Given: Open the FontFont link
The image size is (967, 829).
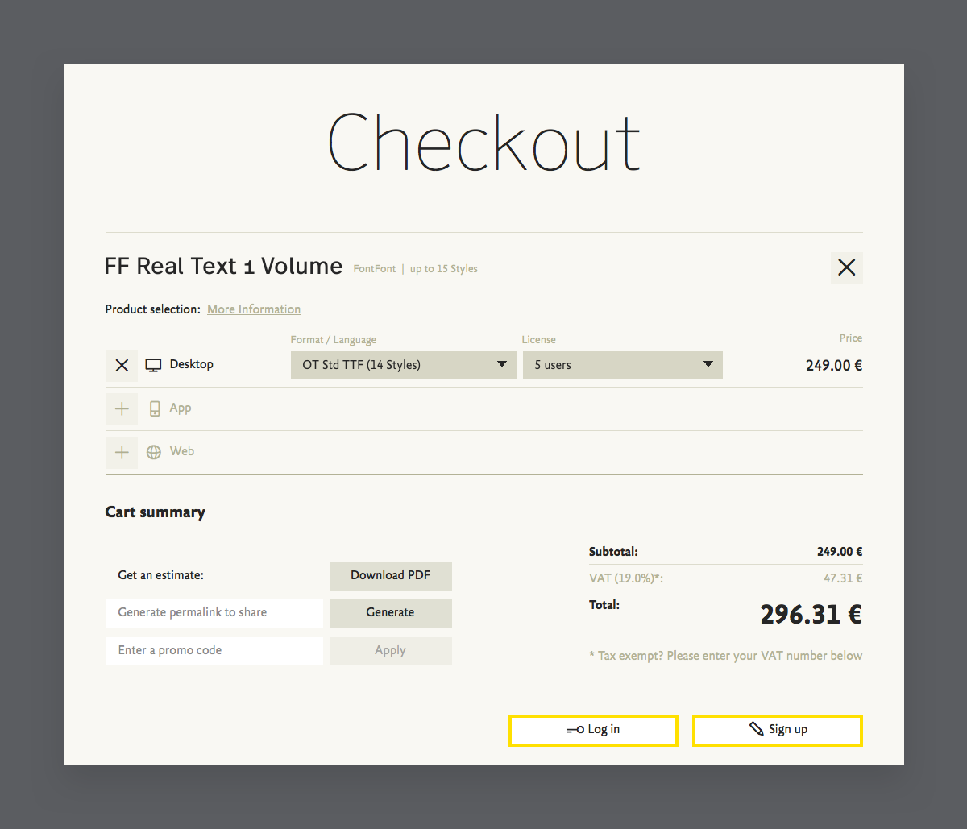Looking at the screenshot, I should click(374, 268).
